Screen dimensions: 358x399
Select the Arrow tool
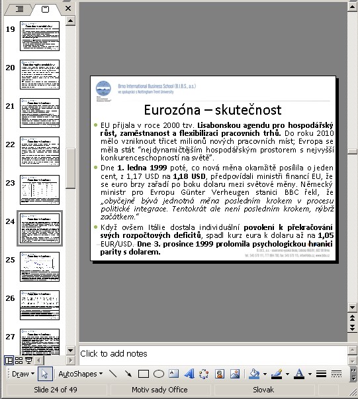tap(128, 374)
